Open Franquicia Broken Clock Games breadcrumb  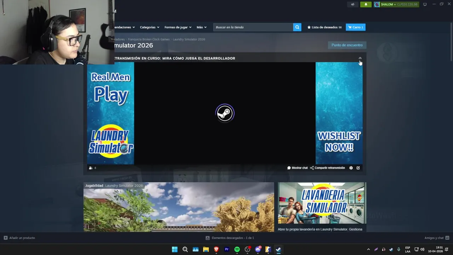point(149,39)
